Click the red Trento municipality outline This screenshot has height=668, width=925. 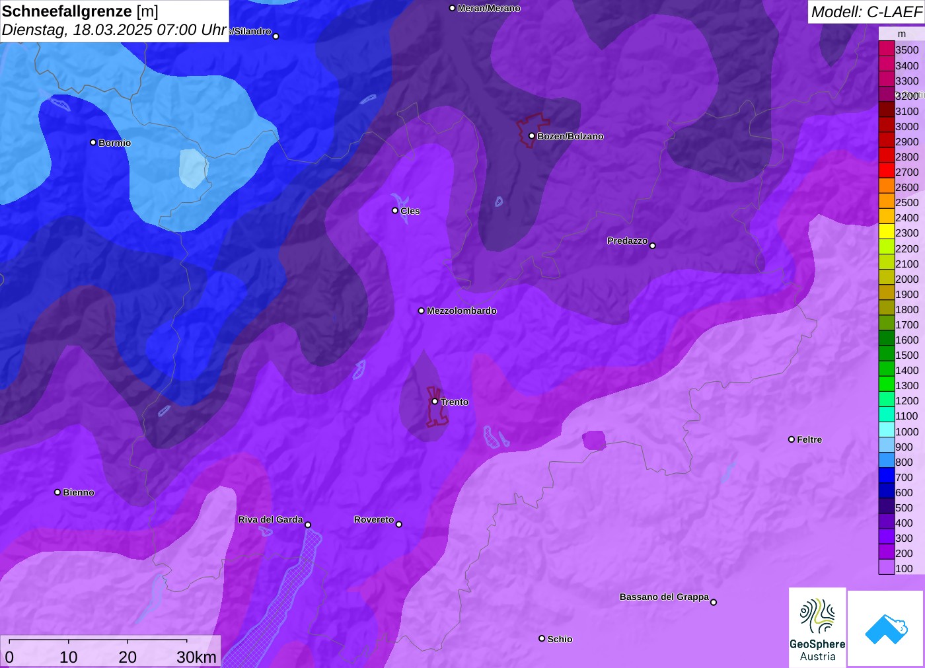436,407
